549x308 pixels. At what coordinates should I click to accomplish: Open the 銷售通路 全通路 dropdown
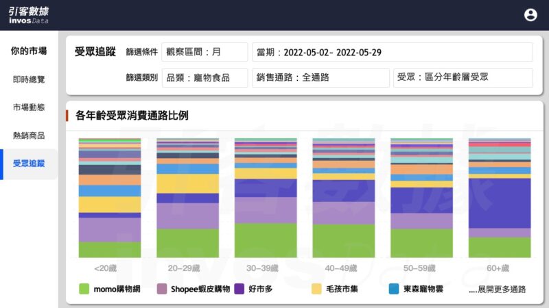pos(319,78)
